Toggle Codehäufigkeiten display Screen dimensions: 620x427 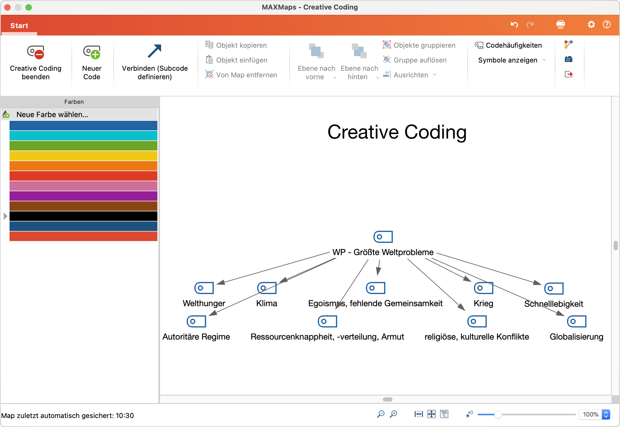(508, 45)
